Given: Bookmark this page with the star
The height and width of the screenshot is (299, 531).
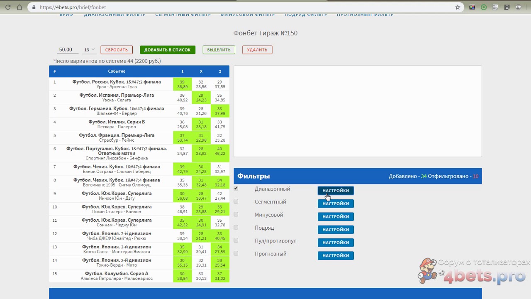Looking at the screenshot, I should [x=458, y=7].
